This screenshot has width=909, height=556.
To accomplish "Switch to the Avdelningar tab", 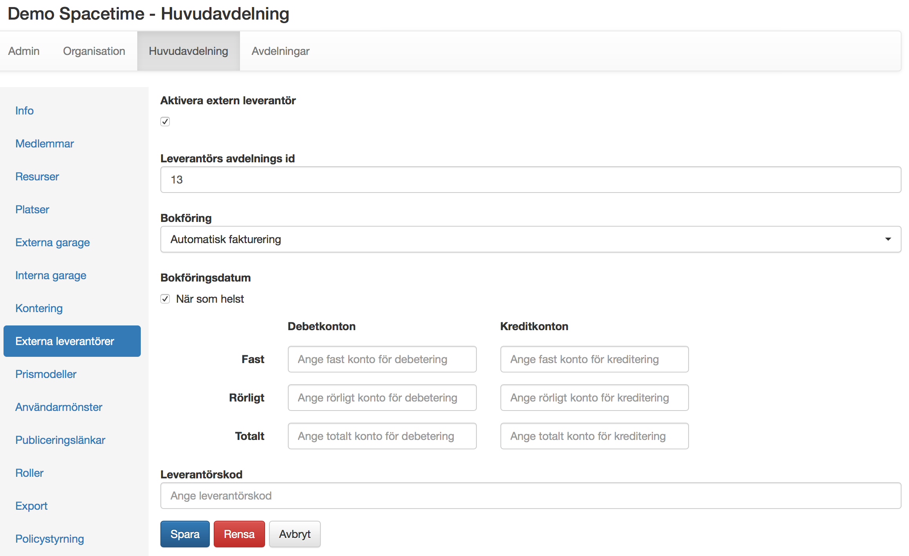I will point(280,51).
